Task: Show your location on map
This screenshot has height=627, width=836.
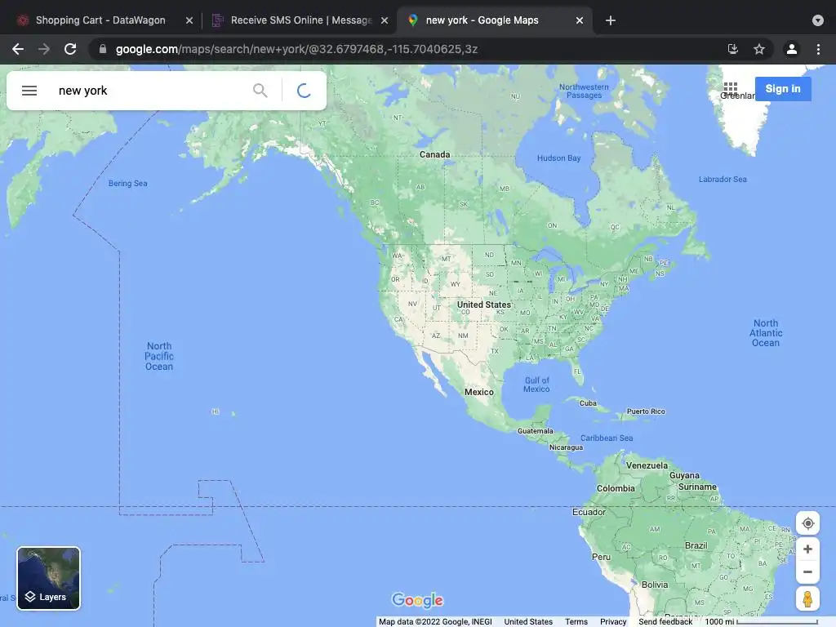Action: [x=807, y=523]
